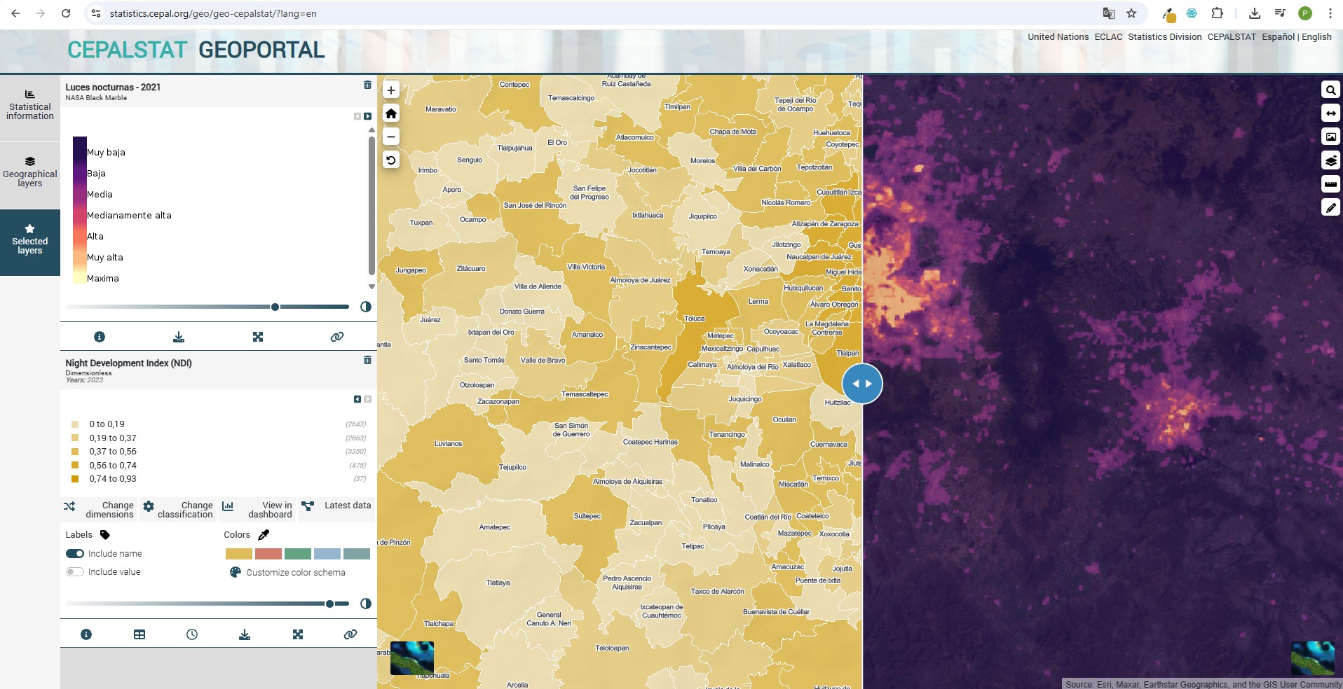Select the measurement ruler tool

(1330, 184)
